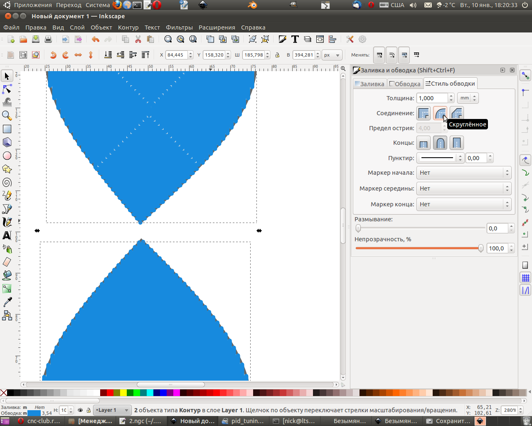Pick the yellow swatch in the palette

point(123,392)
